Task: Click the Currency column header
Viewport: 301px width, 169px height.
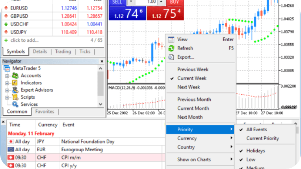Action: coord(48,125)
